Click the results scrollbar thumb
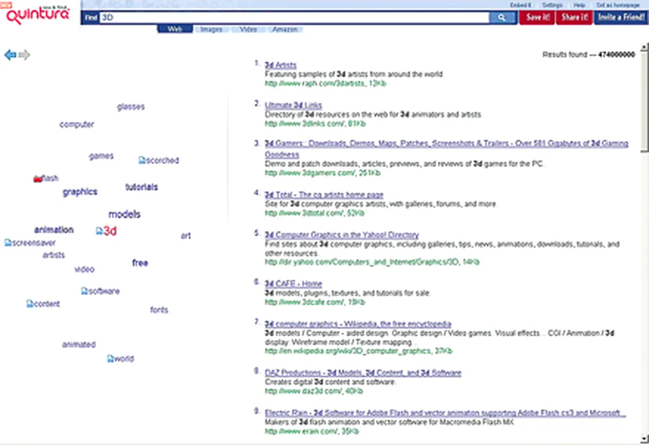Screen dimensions: 649x445 tap(644, 102)
